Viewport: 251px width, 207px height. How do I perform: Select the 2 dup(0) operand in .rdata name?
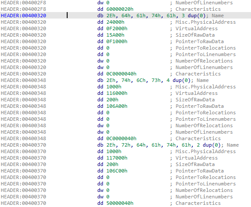[x=208, y=145]
